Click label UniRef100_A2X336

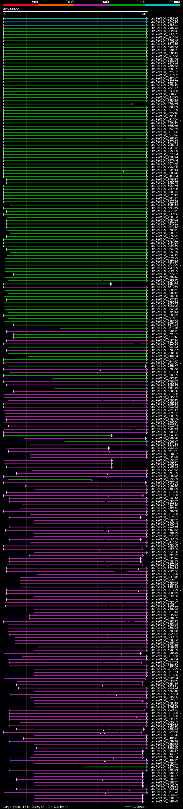[x=164, y=202]
